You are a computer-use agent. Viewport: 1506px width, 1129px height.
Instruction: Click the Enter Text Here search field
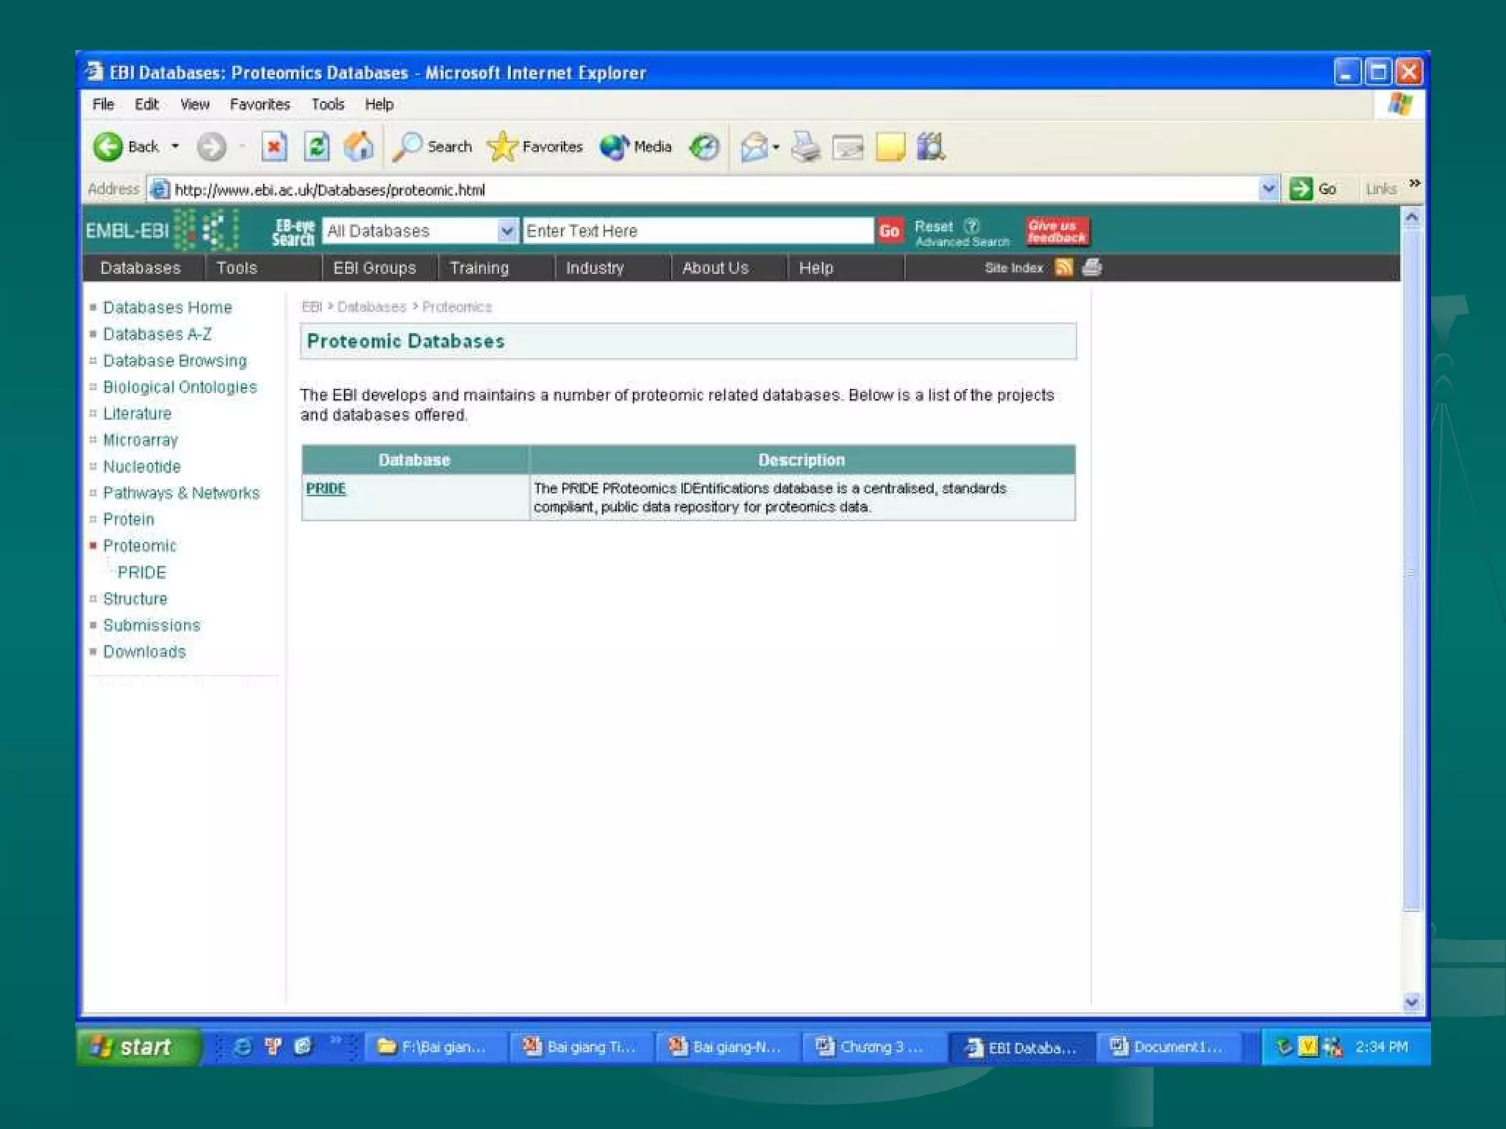[697, 231]
